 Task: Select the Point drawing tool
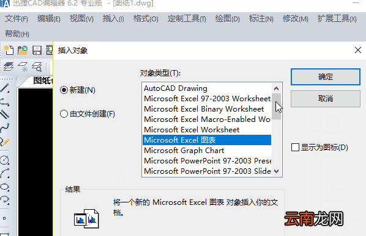pyautogui.click(x=4, y=218)
